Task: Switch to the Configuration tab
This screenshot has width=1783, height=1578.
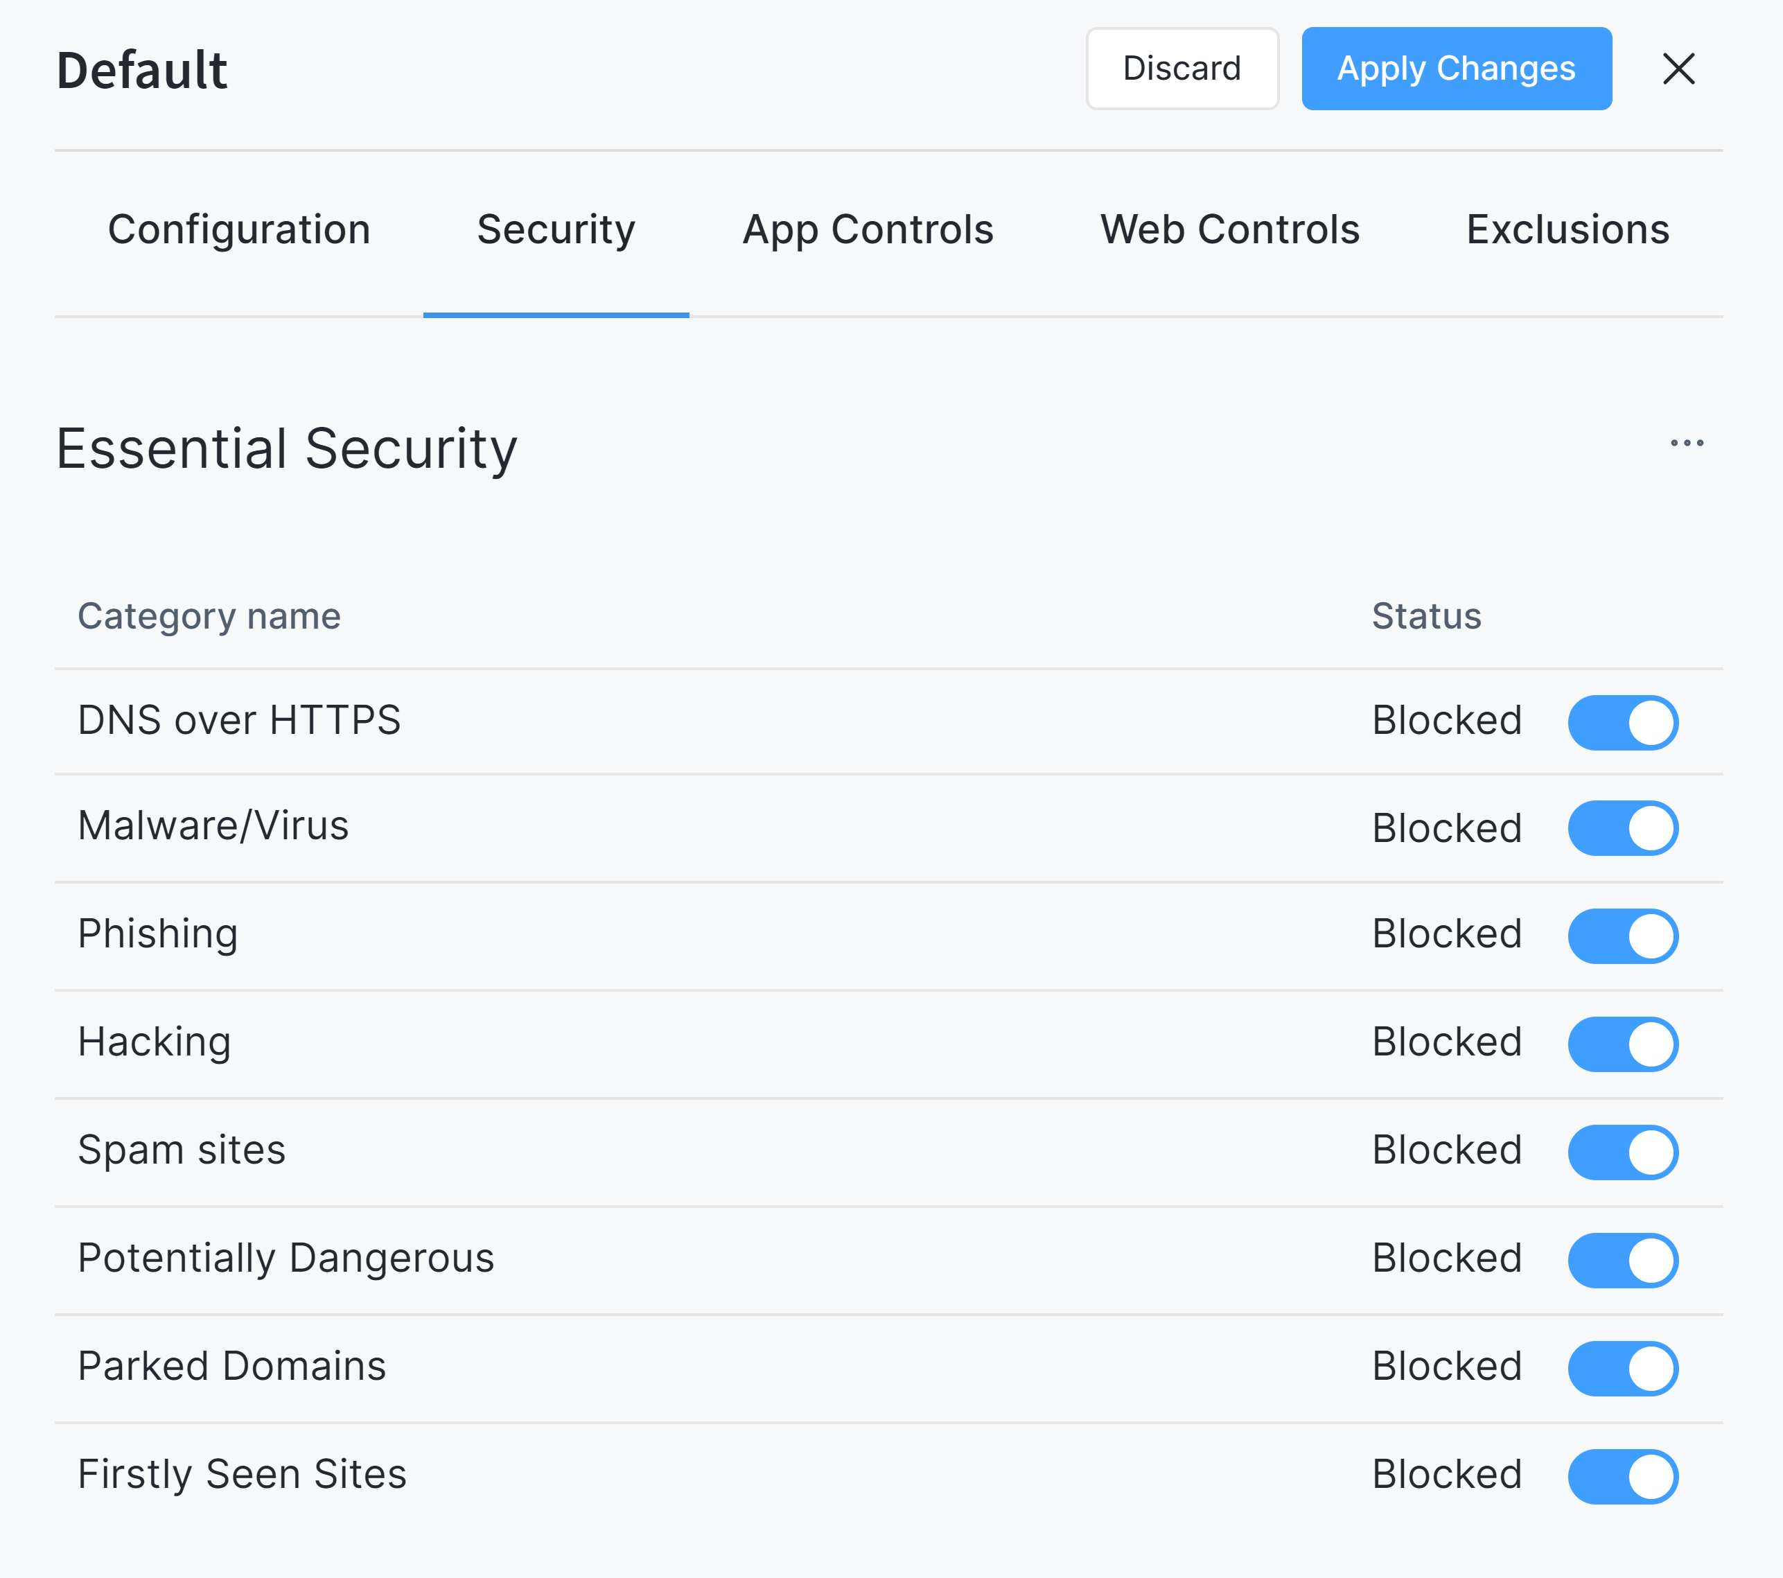Action: tap(238, 229)
